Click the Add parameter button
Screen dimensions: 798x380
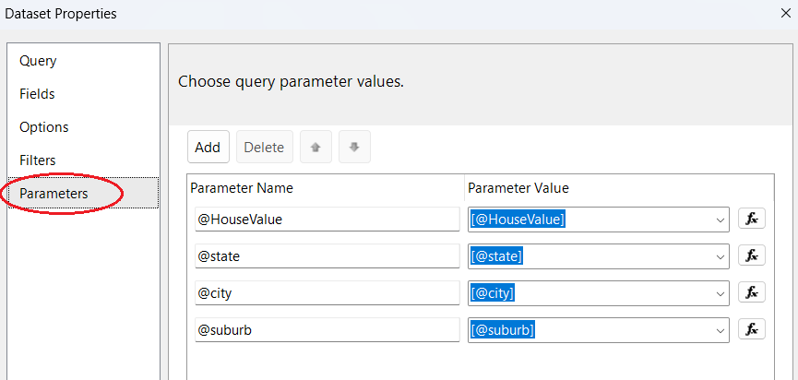click(x=208, y=147)
